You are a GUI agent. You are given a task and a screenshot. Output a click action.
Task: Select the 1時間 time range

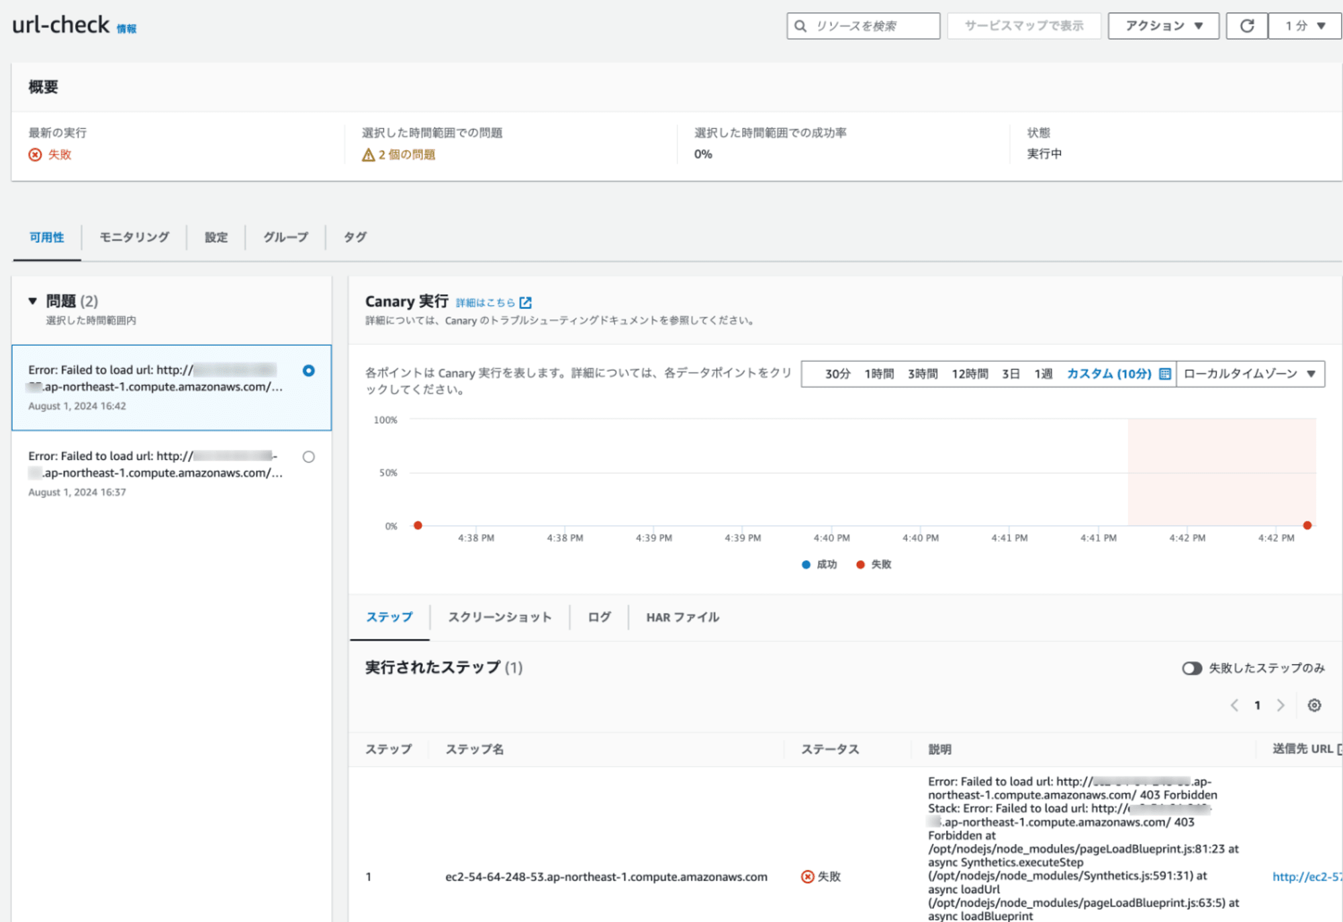[879, 374]
